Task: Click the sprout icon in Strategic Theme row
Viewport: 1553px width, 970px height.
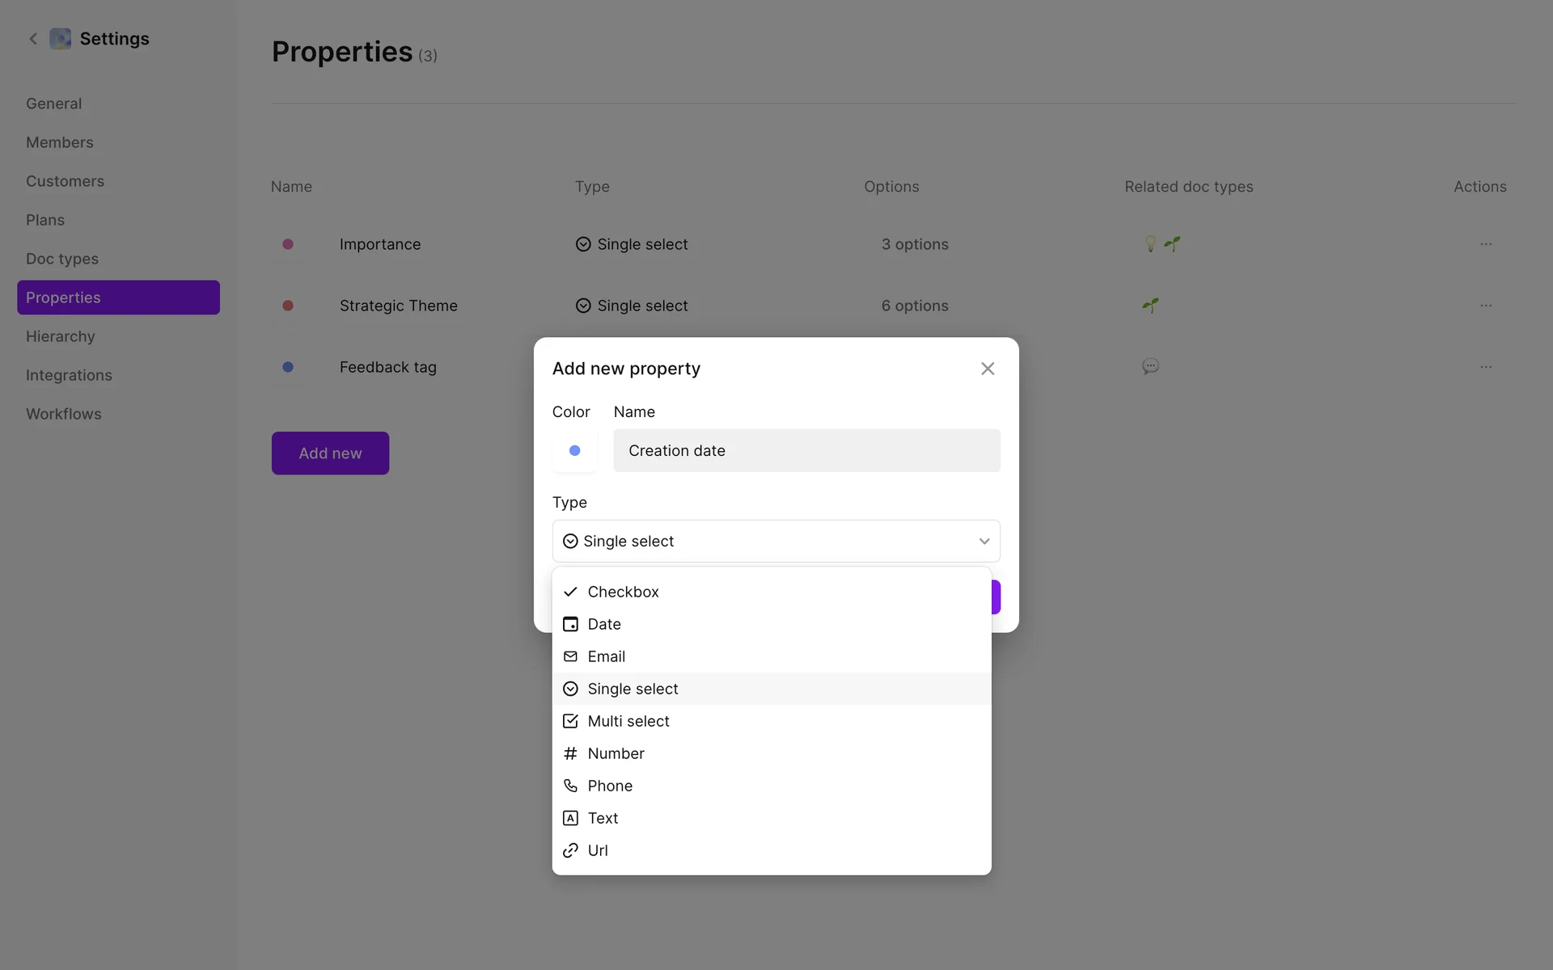Action: pos(1150,306)
